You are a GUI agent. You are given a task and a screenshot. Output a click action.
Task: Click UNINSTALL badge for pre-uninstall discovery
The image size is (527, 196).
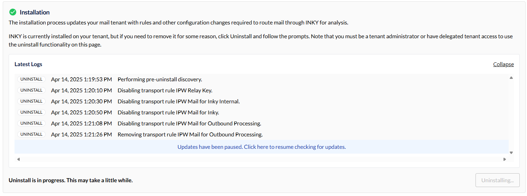click(x=31, y=79)
